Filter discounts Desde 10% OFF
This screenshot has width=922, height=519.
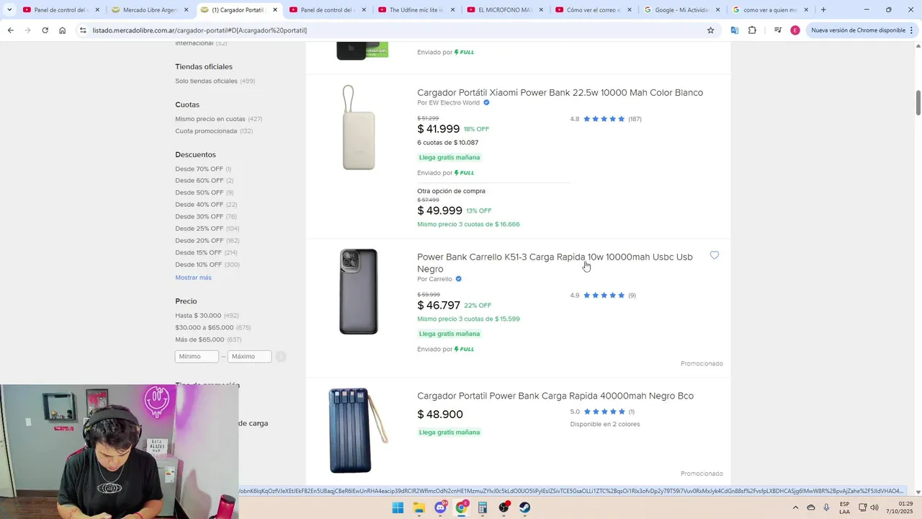coord(199,265)
